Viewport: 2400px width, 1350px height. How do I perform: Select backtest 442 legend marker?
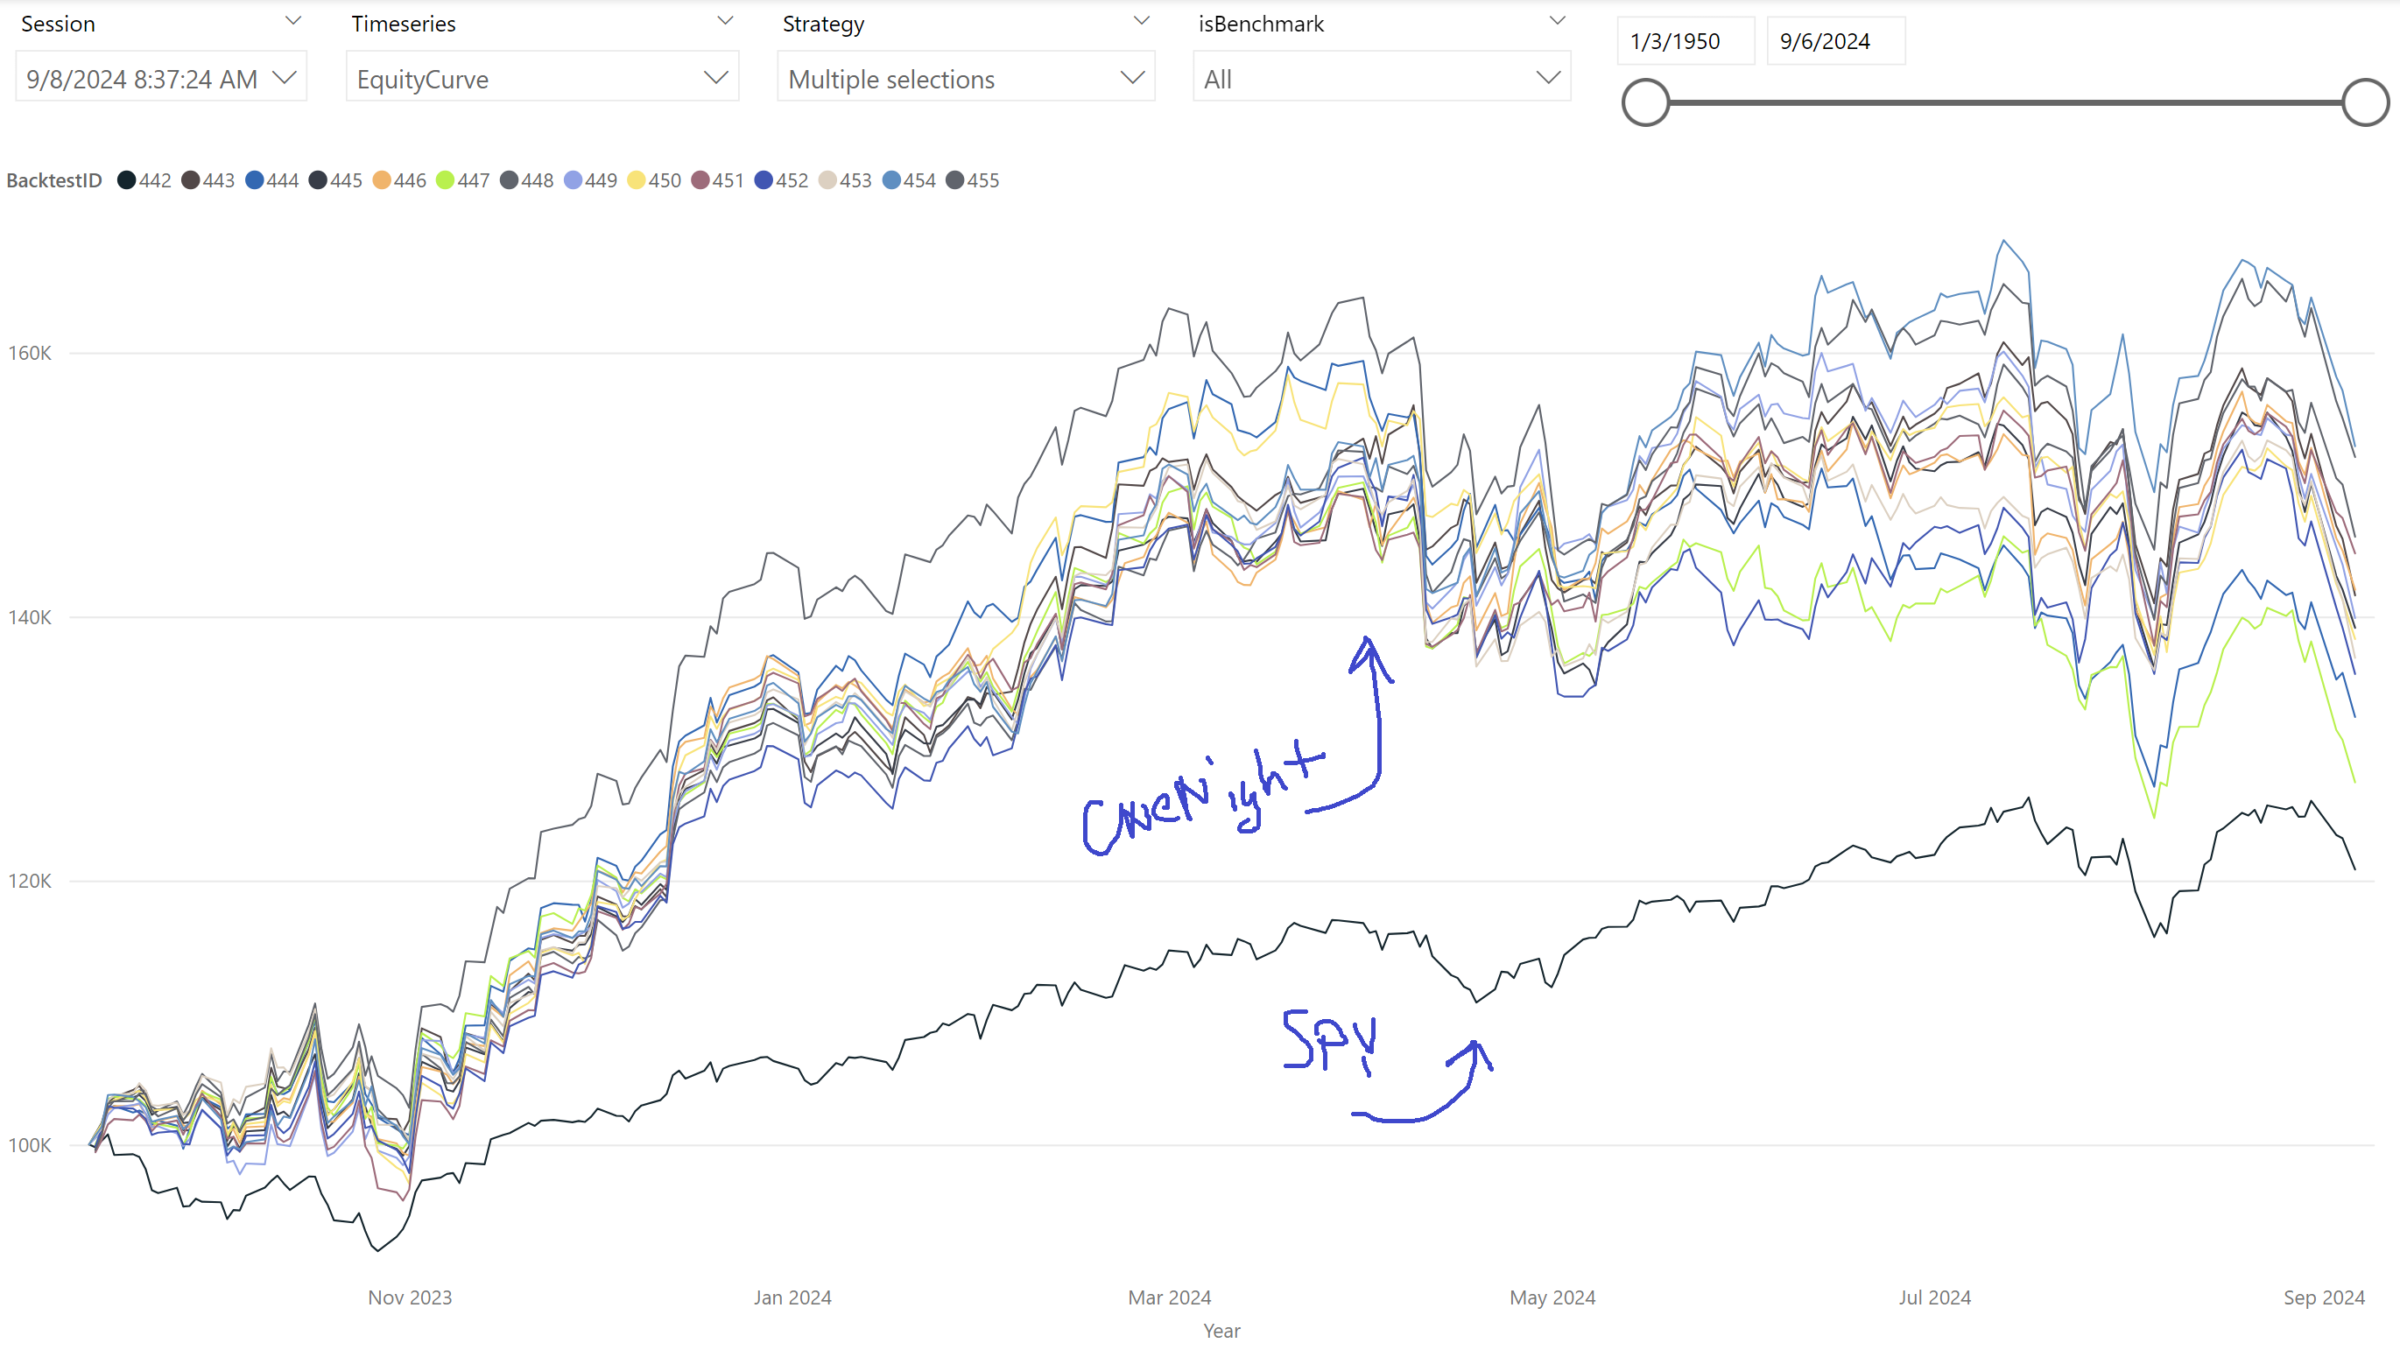pyautogui.click(x=127, y=180)
